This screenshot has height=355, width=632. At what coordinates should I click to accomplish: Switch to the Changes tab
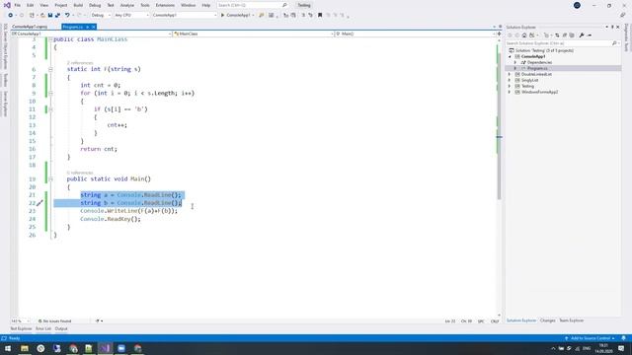(x=547, y=320)
